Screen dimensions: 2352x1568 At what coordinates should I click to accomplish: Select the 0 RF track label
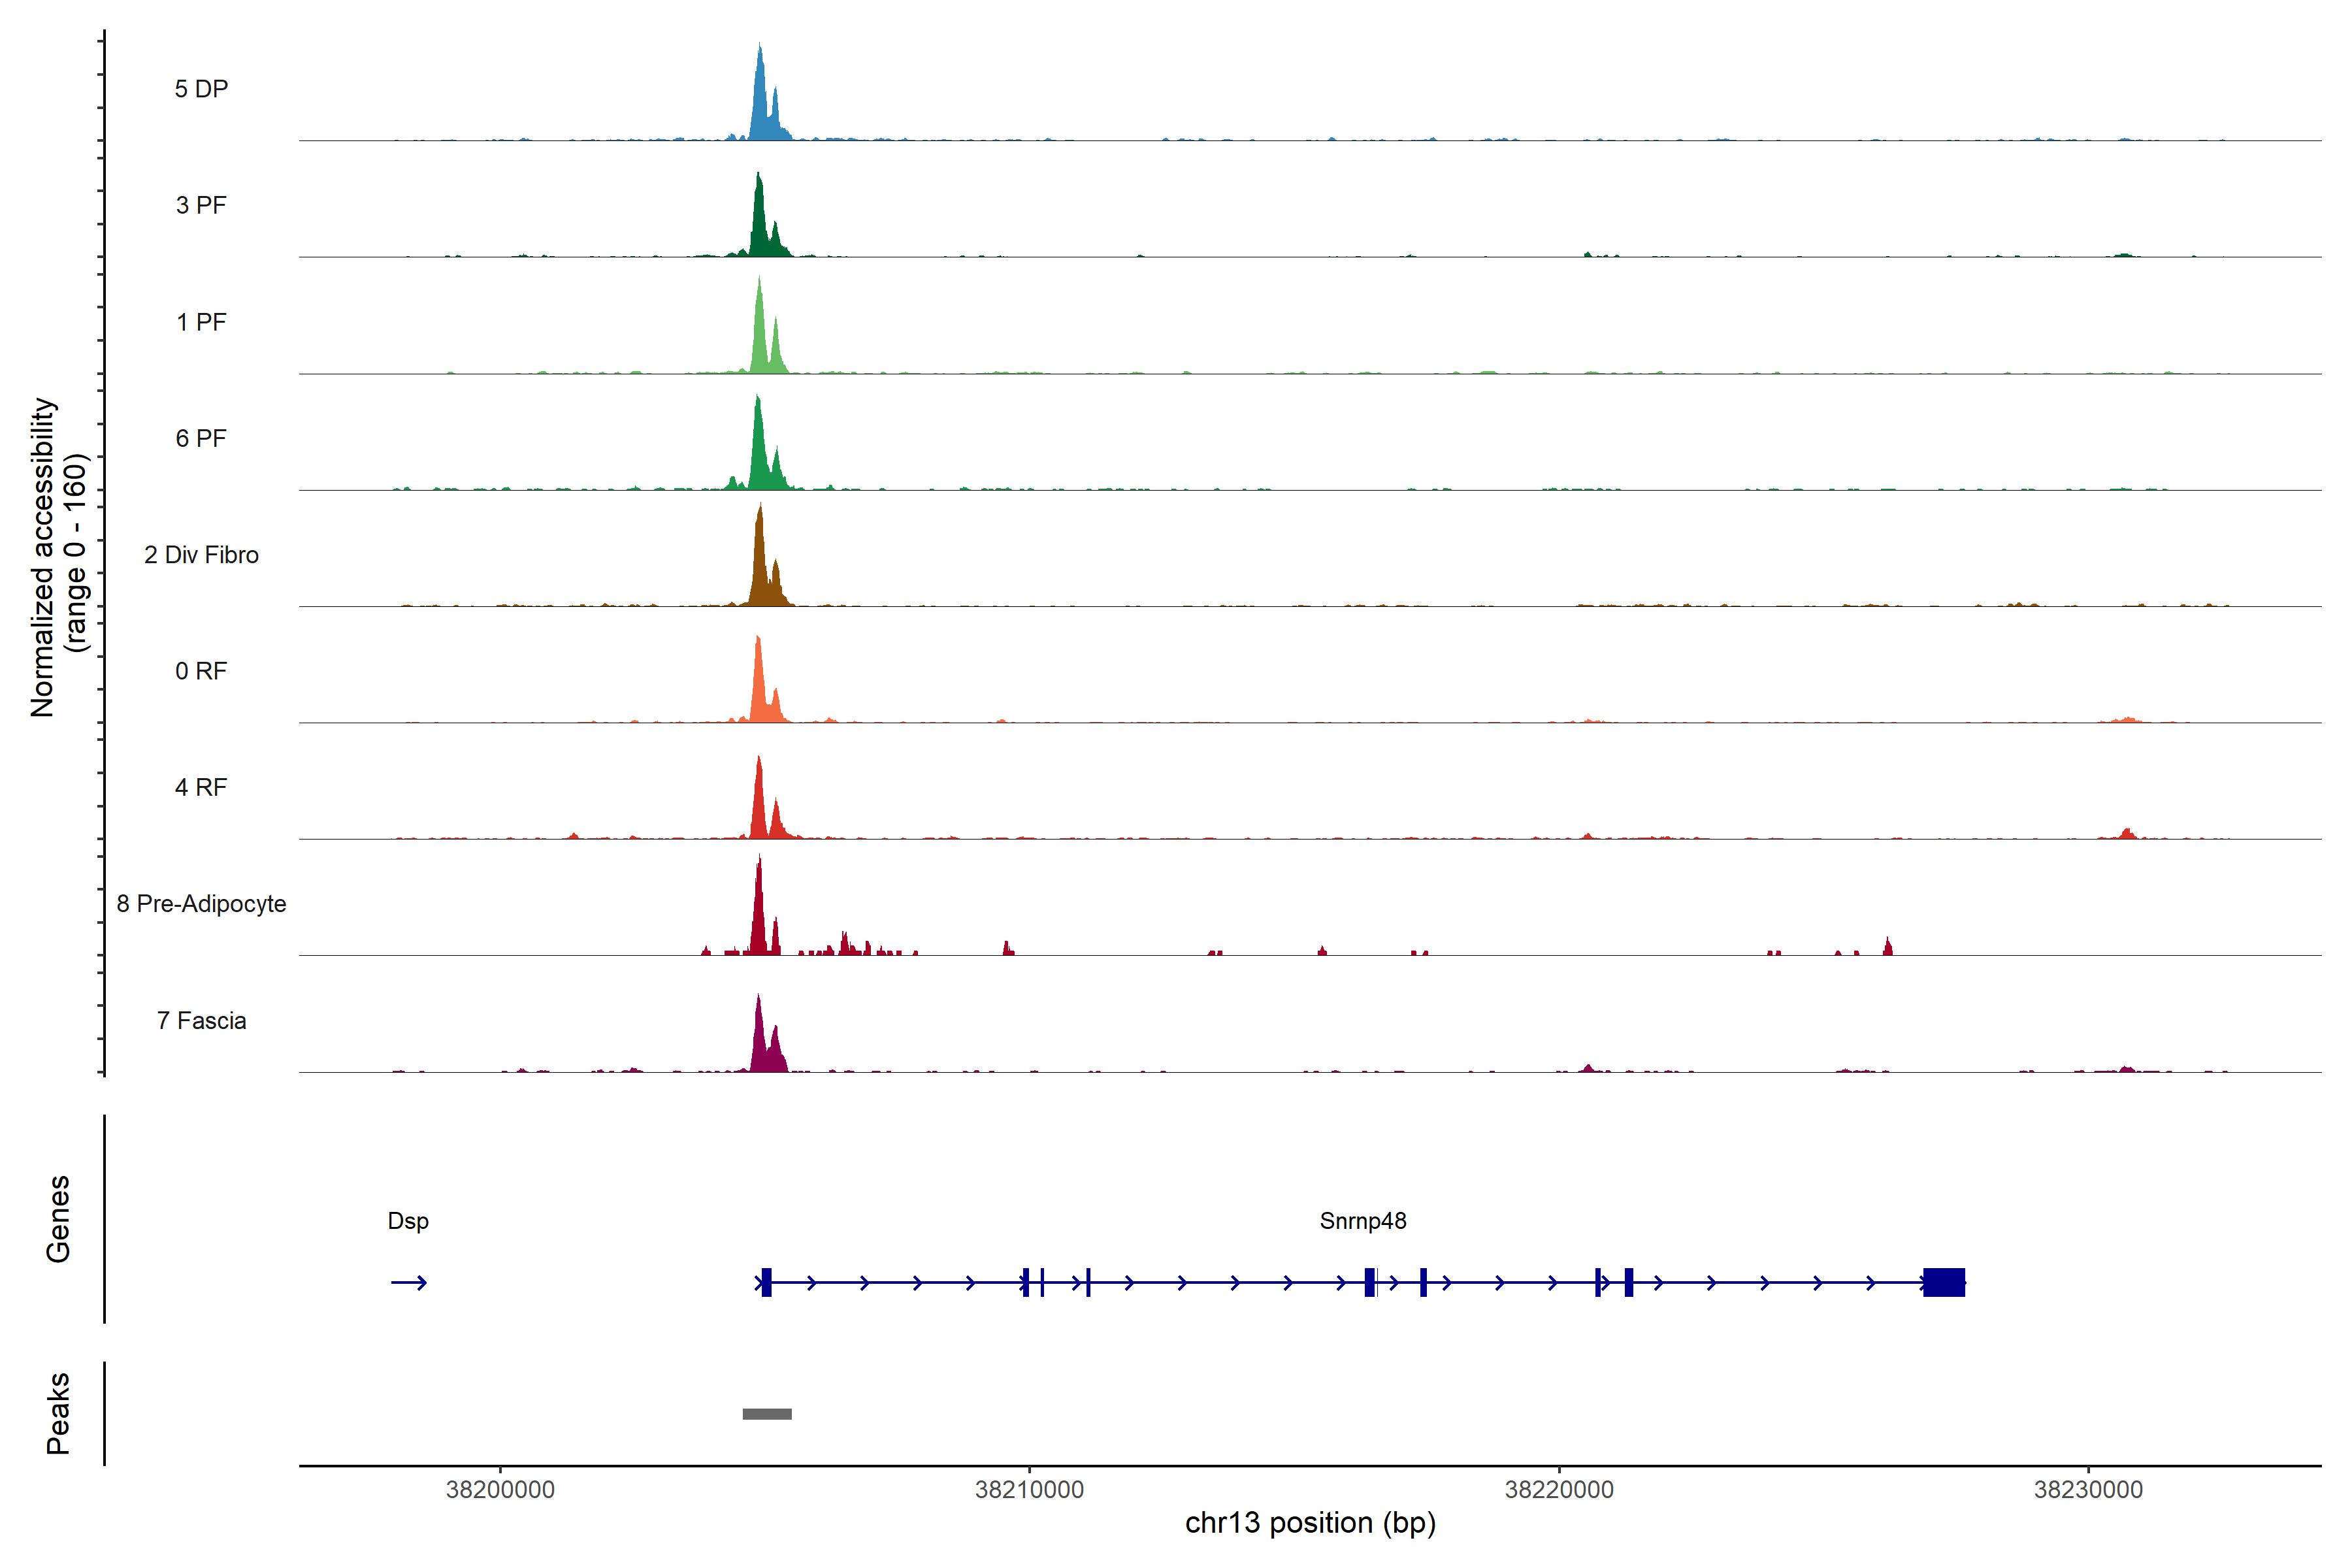201,671
